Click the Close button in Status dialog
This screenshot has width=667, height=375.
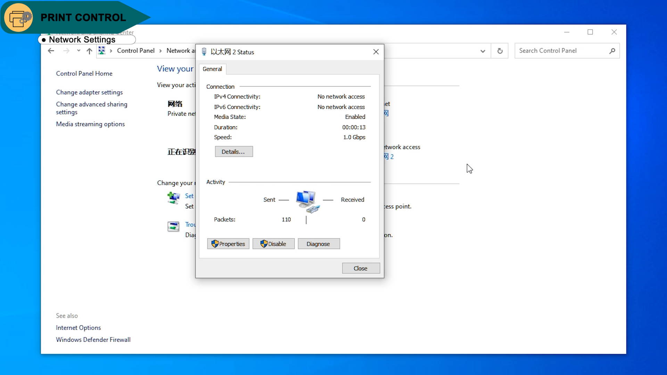[361, 268]
